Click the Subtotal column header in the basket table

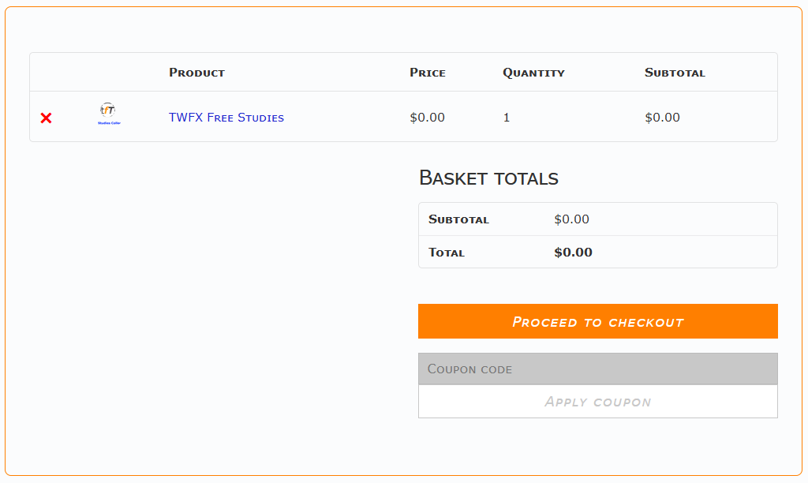(x=675, y=73)
